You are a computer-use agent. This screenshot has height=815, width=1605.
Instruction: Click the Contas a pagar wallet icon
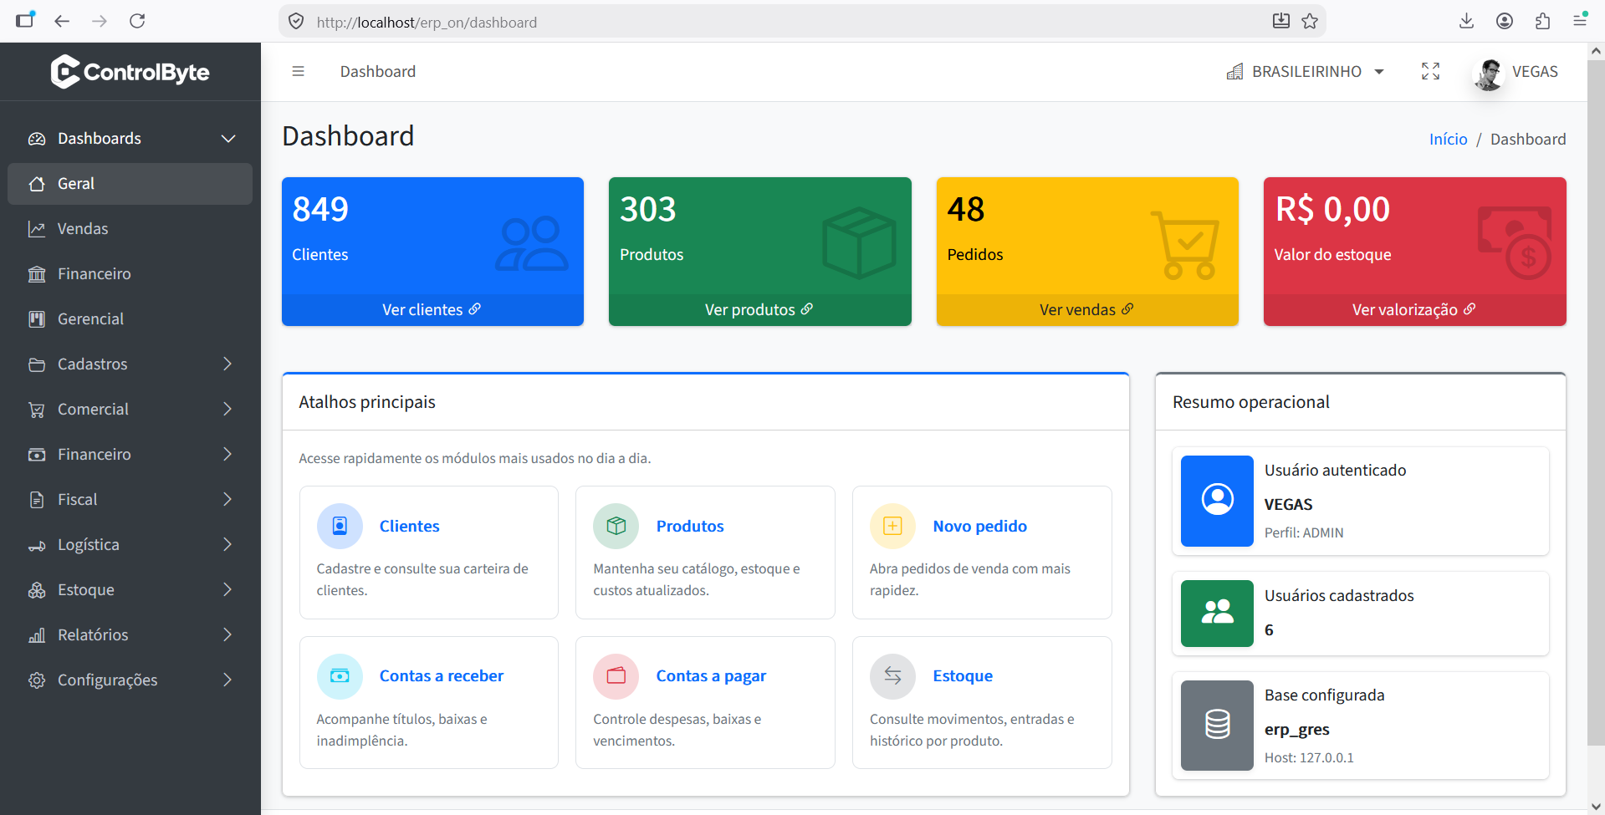tap(616, 675)
